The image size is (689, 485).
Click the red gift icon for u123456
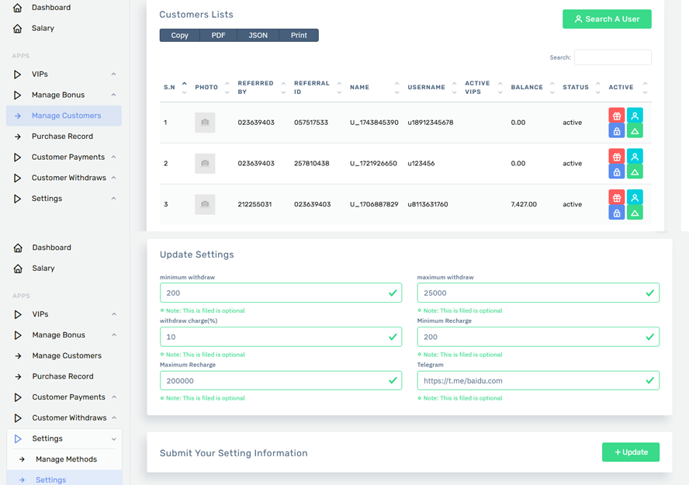[617, 157]
